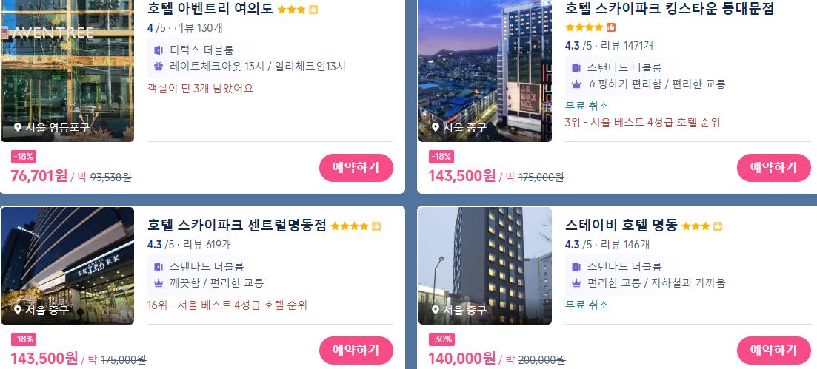Click the location pin on 서울 영등포구 photo
Image resolution: width=817 pixels, height=369 pixels.
click(18, 127)
